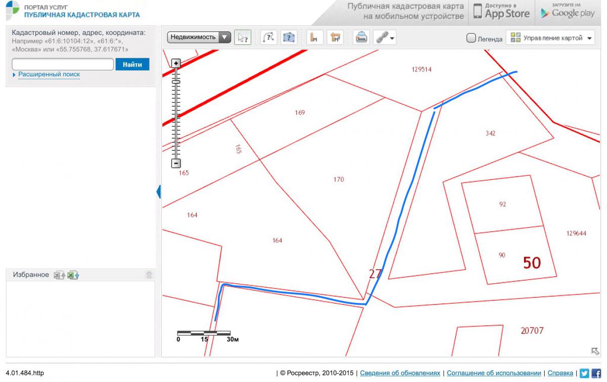Click the map zoom slider handle
This screenshot has height=382, width=607.
[x=176, y=81]
